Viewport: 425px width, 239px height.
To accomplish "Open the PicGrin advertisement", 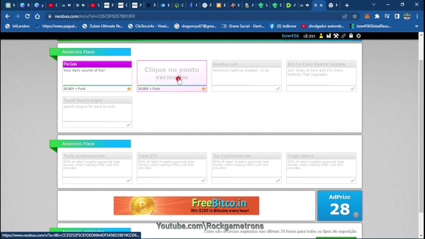I will [x=97, y=76].
